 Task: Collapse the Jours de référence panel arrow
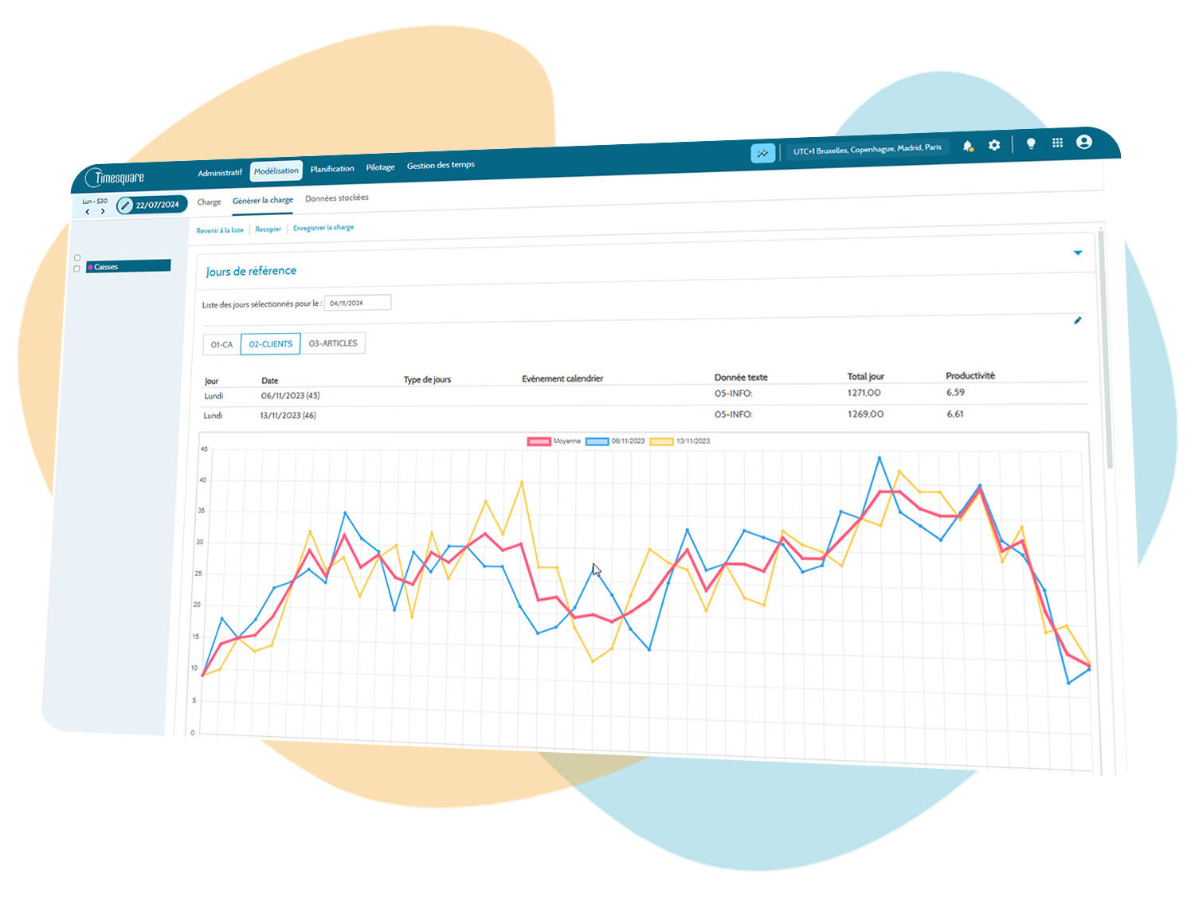click(x=1078, y=253)
